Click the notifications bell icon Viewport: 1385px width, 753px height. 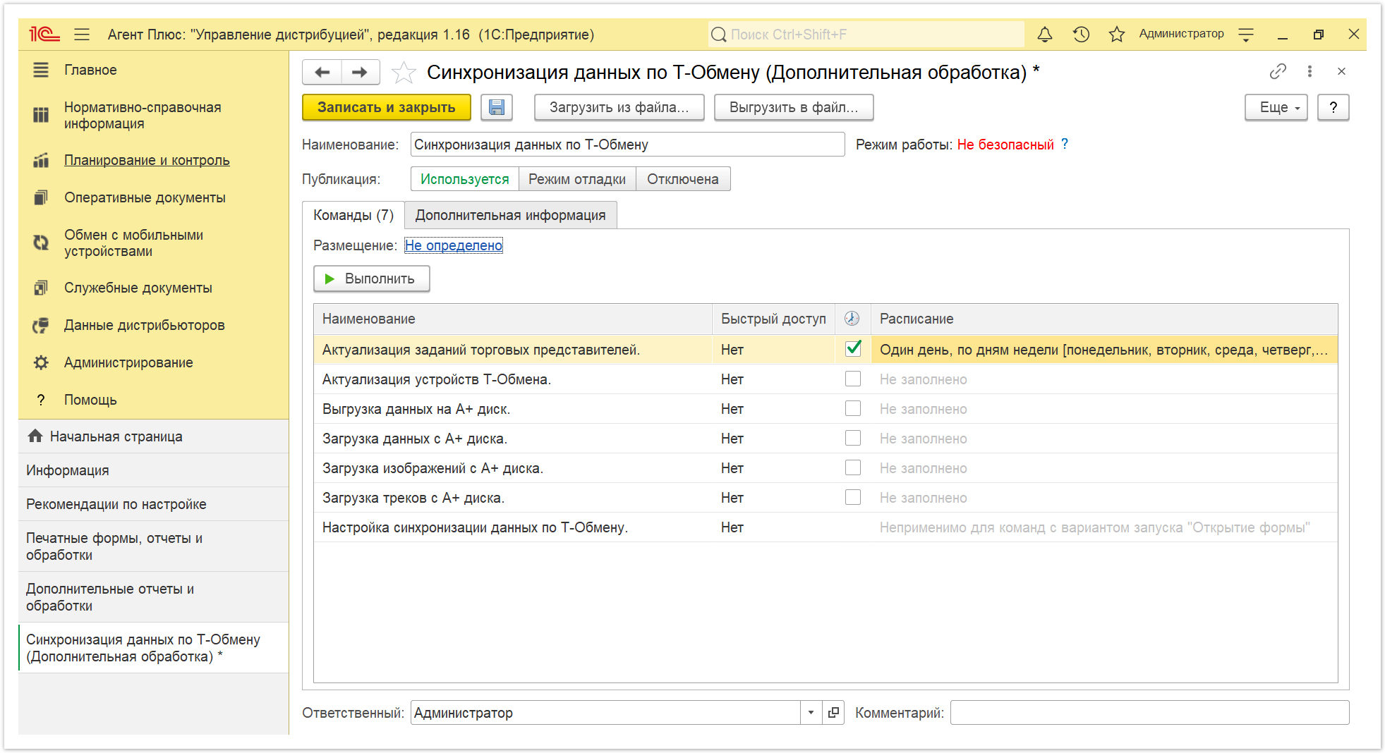coord(1045,34)
